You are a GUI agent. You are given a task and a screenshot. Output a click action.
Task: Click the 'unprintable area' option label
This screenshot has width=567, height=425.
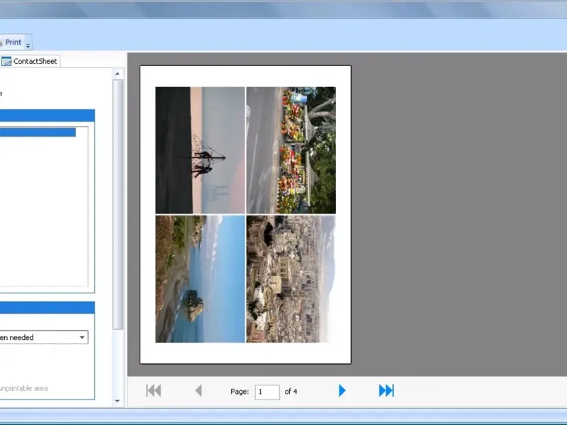pyautogui.click(x=24, y=388)
